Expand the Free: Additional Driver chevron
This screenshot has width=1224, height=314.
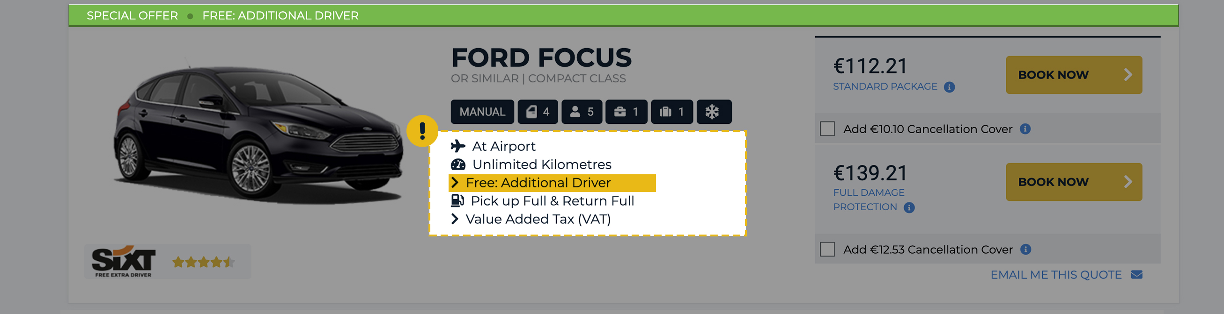(x=456, y=182)
